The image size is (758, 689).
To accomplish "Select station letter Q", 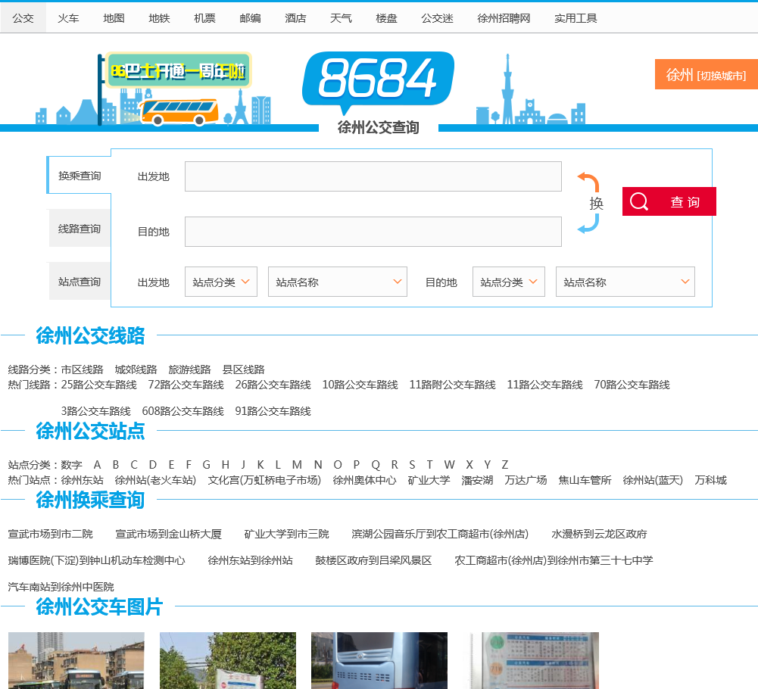I will (x=376, y=465).
